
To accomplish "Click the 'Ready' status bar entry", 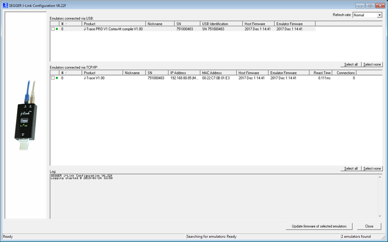I will click(x=8, y=237).
